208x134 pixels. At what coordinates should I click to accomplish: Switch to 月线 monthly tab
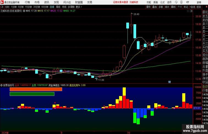[64, 7]
